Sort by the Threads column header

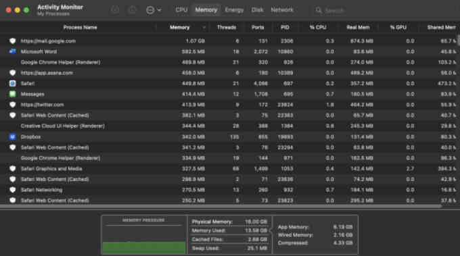tap(227, 28)
